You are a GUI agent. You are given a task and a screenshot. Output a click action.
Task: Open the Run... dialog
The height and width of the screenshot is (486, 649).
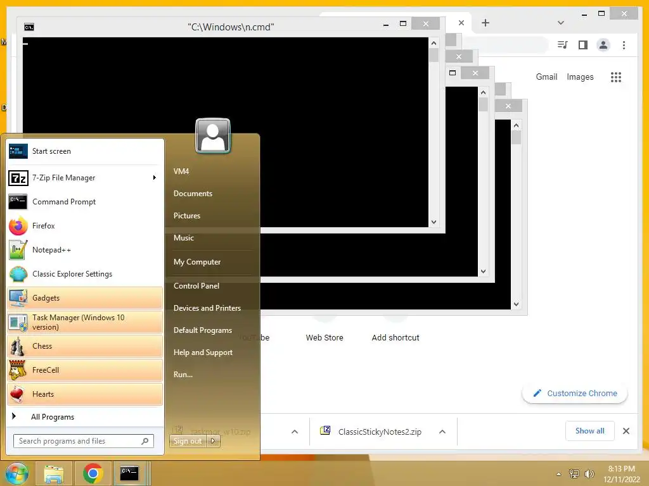click(183, 375)
